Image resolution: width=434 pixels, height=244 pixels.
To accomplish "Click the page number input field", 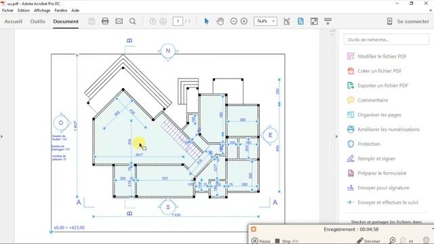I will point(178,21).
